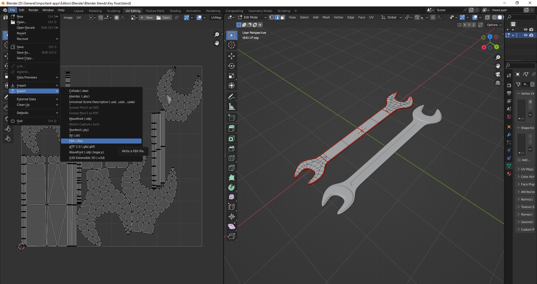Switch to the Texture Paint workspace tab

155,11
